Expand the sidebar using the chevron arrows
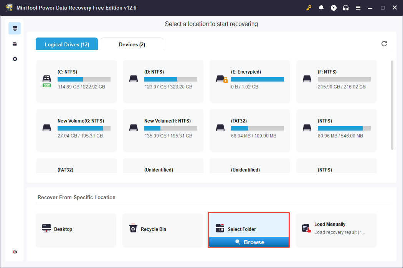 pos(15,252)
